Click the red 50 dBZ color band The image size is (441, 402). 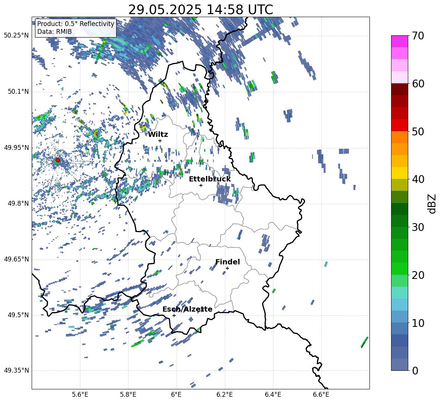tap(399, 125)
